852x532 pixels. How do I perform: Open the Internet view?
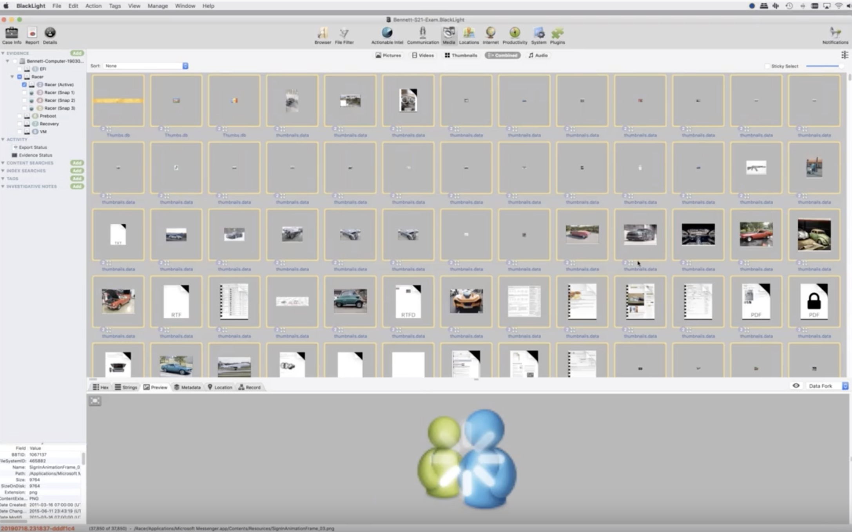point(490,36)
